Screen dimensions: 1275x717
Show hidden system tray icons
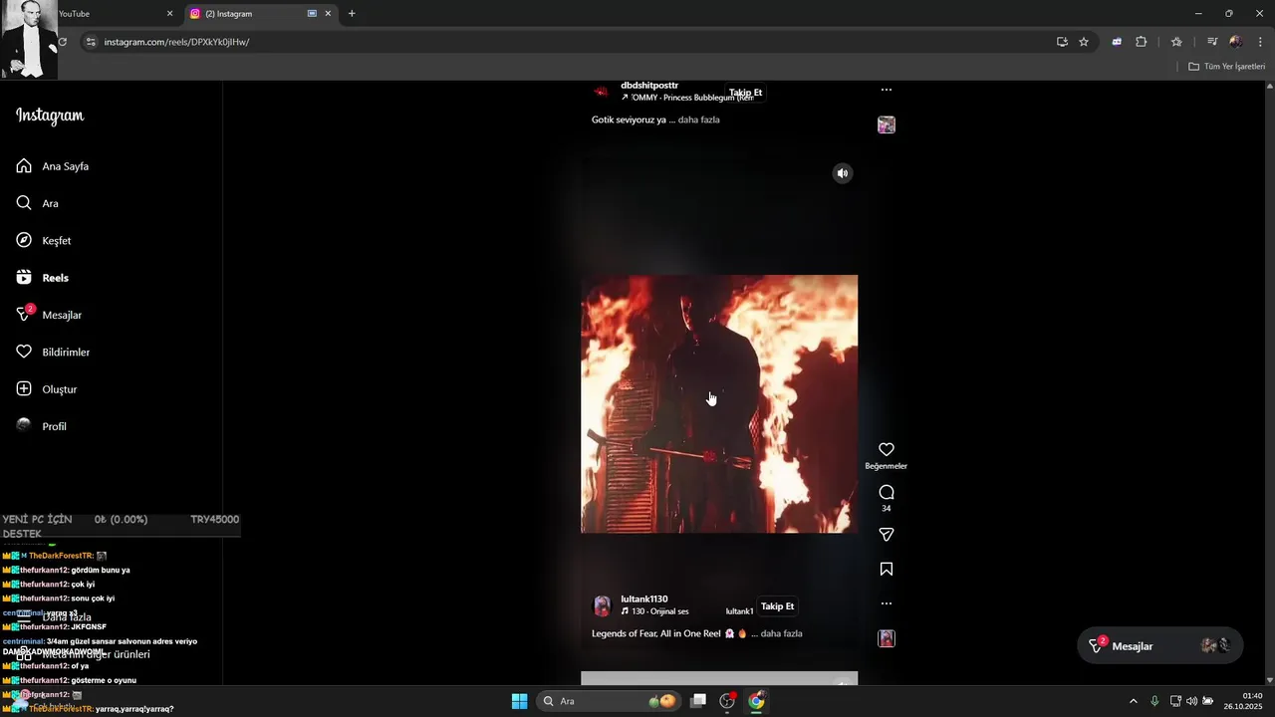pos(1133,701)
